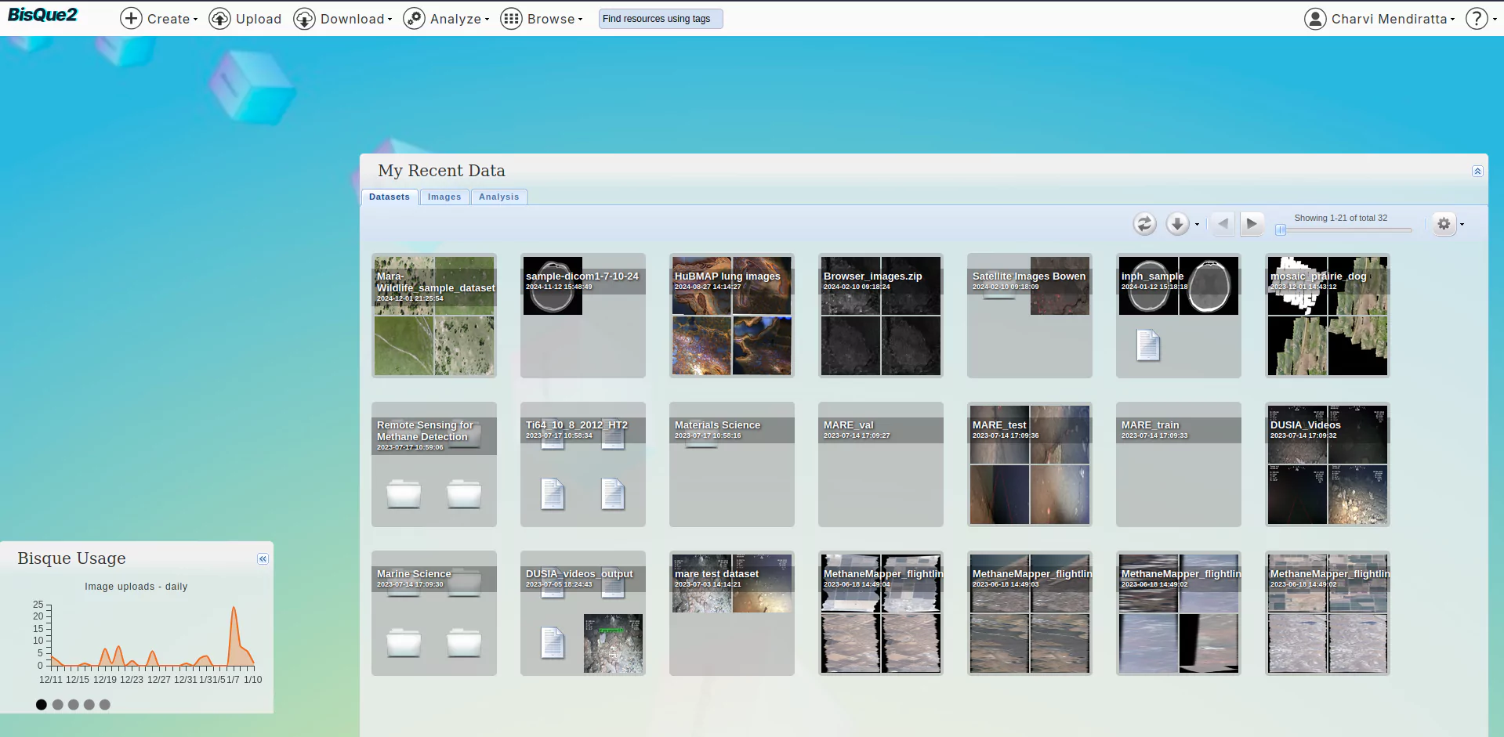This screenshot has width=1504, height=737.
Task: Select the first carousel dot in Bisque Usage
Action: 42,705
